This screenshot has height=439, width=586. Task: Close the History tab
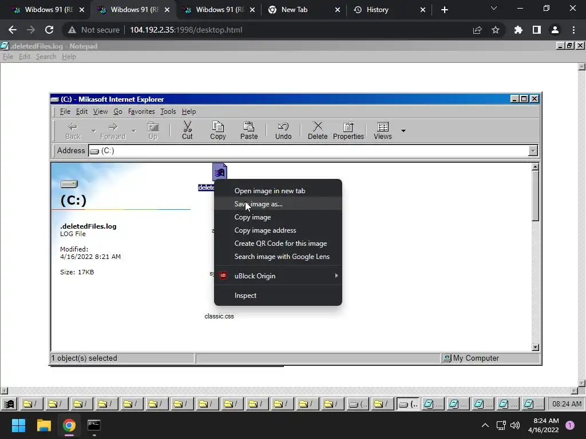click(x=423, y=10)
